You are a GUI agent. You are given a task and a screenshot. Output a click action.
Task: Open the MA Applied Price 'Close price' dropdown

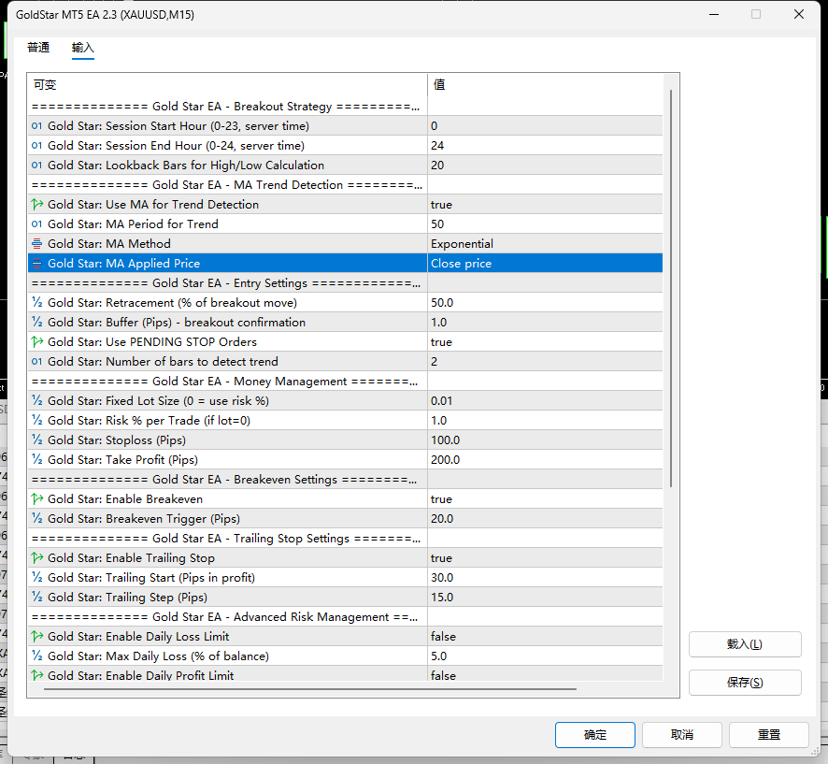pos(545,263)
